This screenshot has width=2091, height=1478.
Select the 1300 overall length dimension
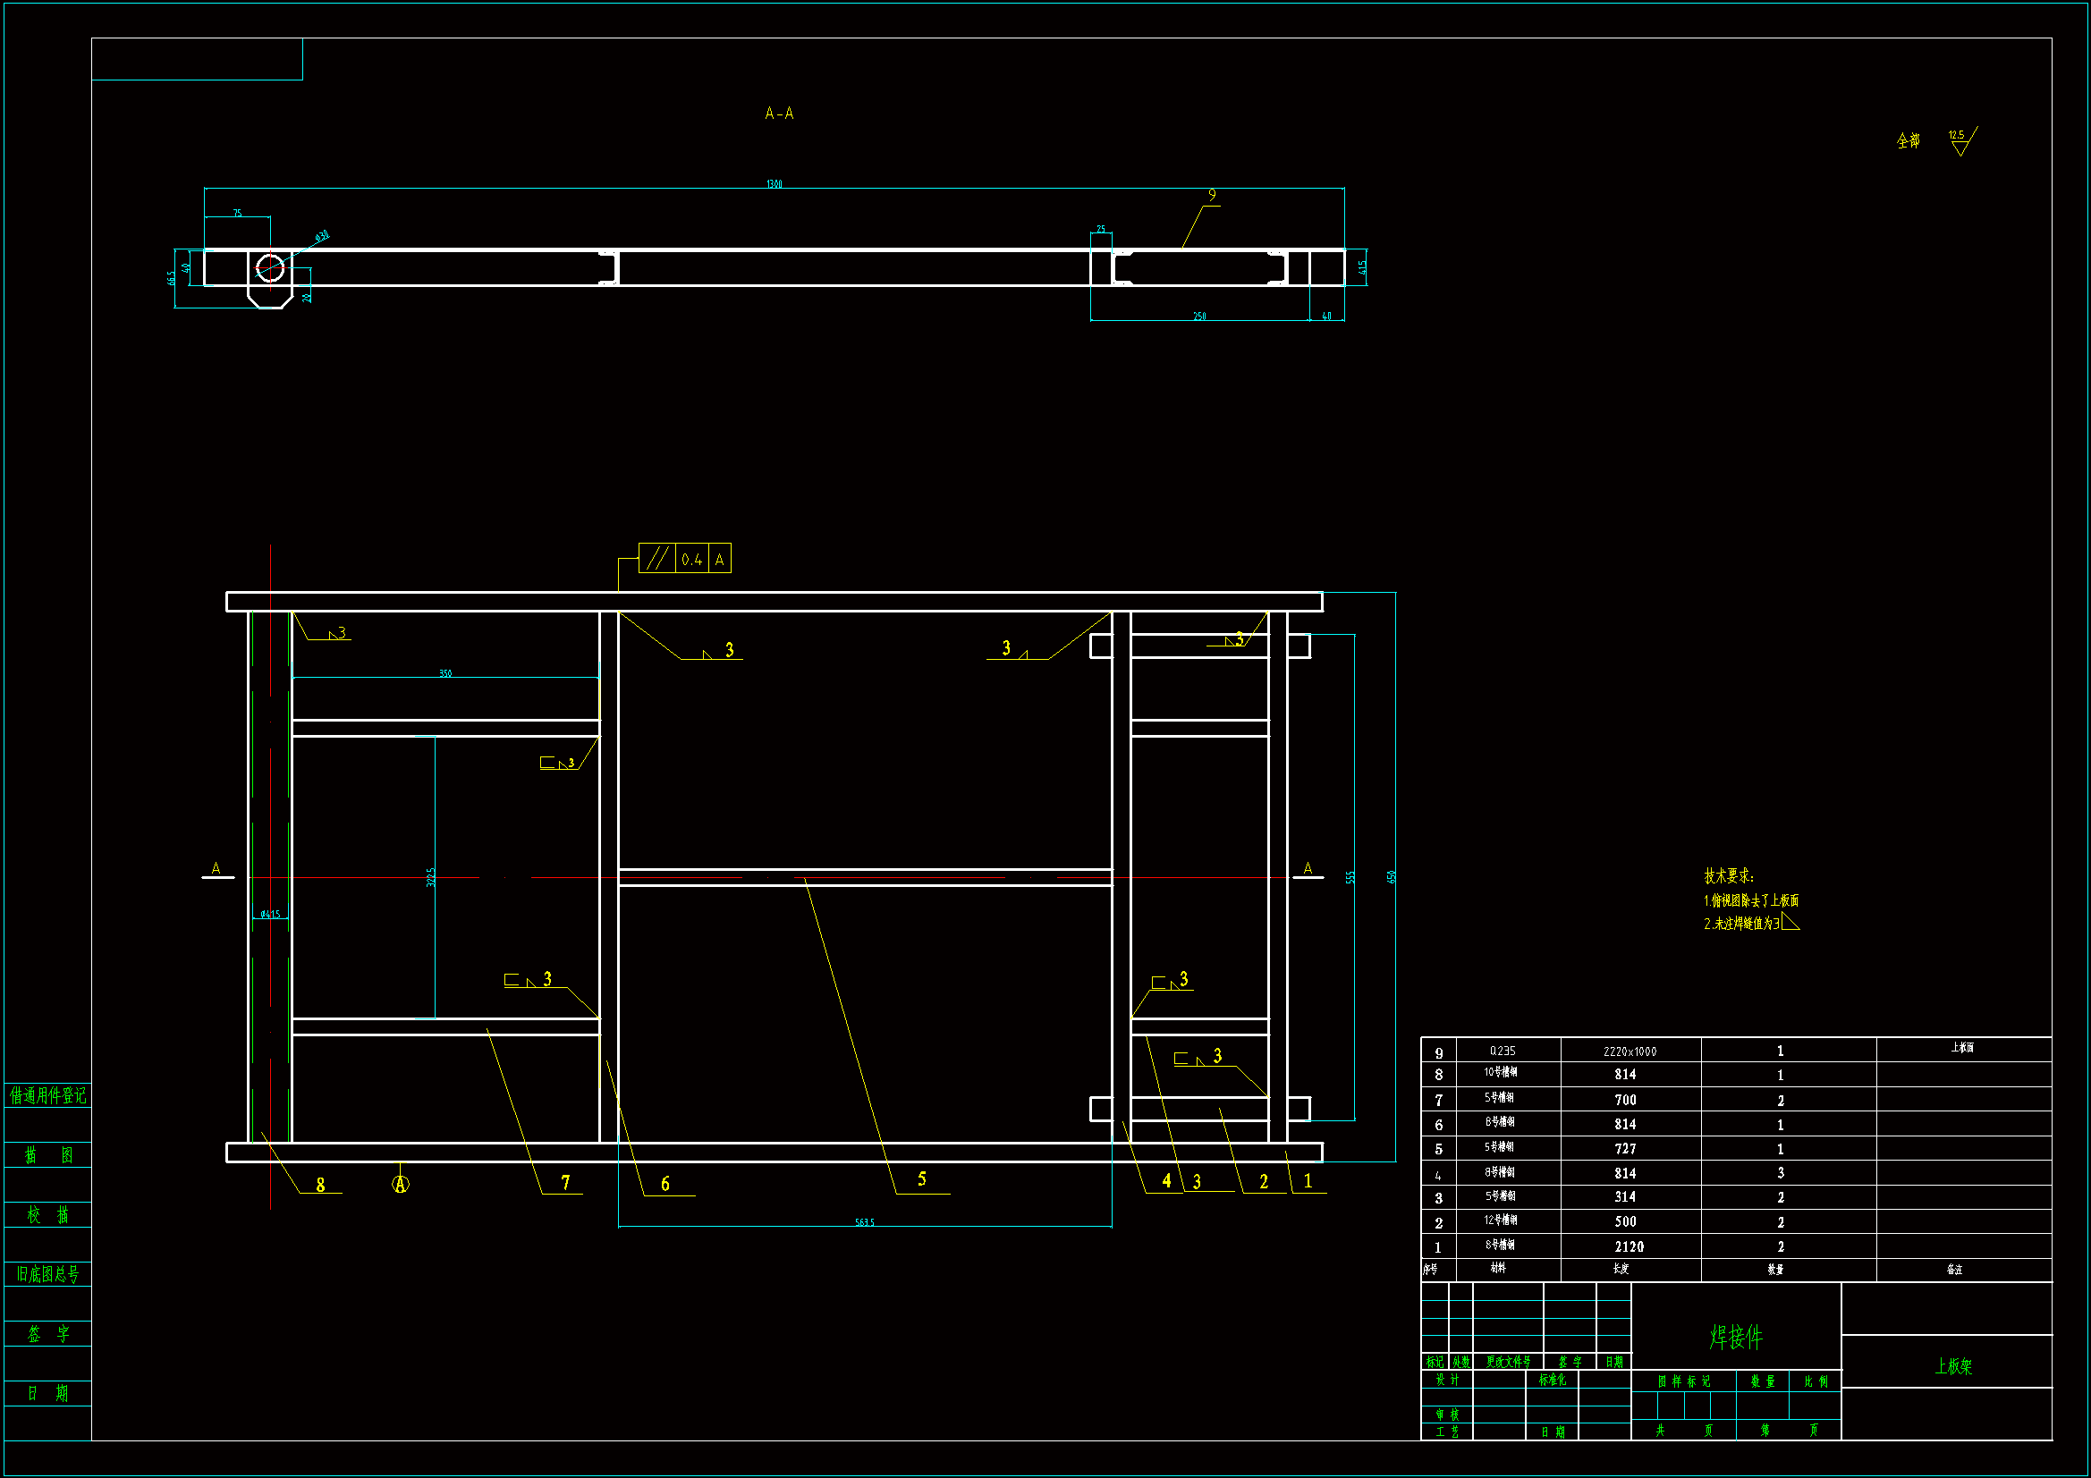click(775, 184)
